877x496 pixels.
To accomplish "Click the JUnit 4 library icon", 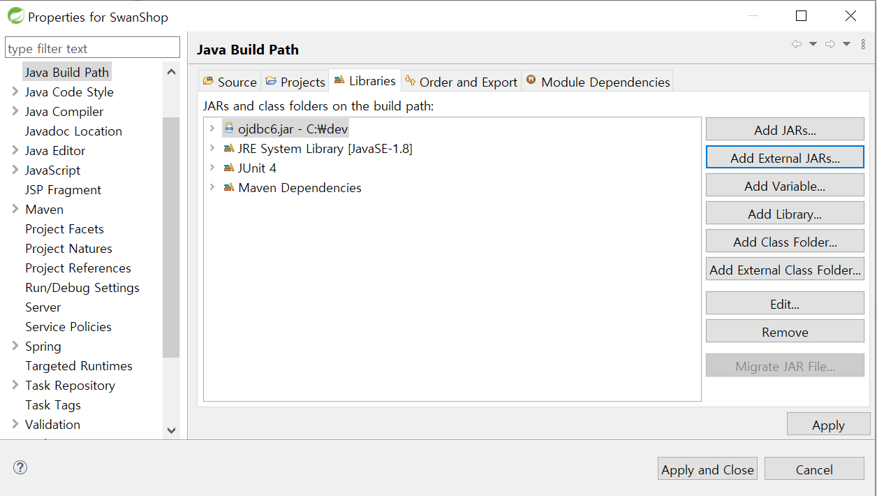I will (x=228, y=168).
